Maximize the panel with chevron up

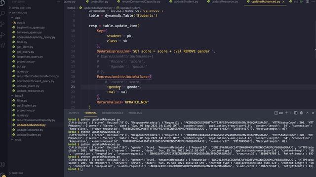pyautogui.click(x=307, y=113)
